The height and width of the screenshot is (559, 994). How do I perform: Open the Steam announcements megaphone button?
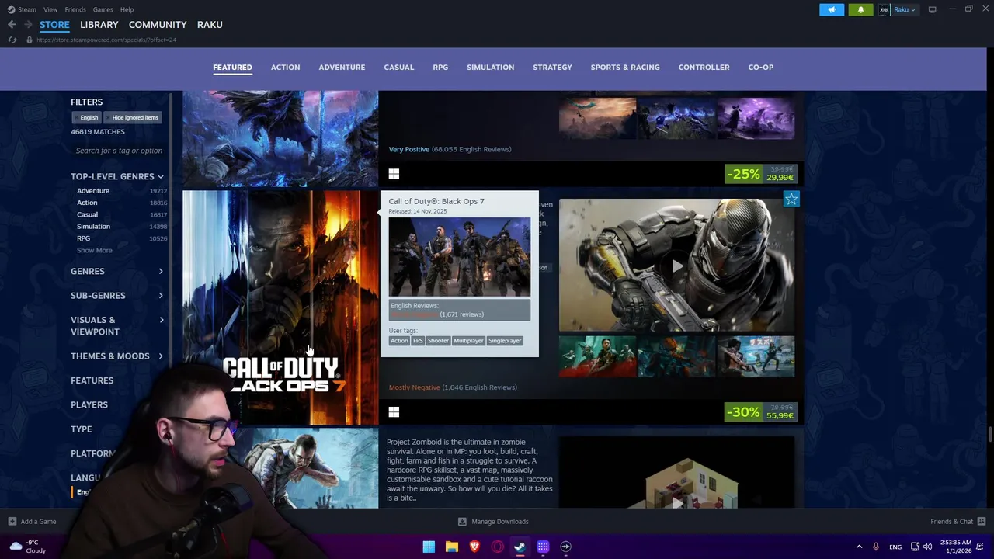(x=832, y=9)
